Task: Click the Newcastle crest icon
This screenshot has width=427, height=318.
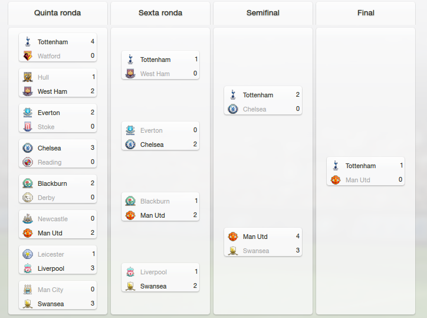Action: pyautogui.click(x=28, y=219)
